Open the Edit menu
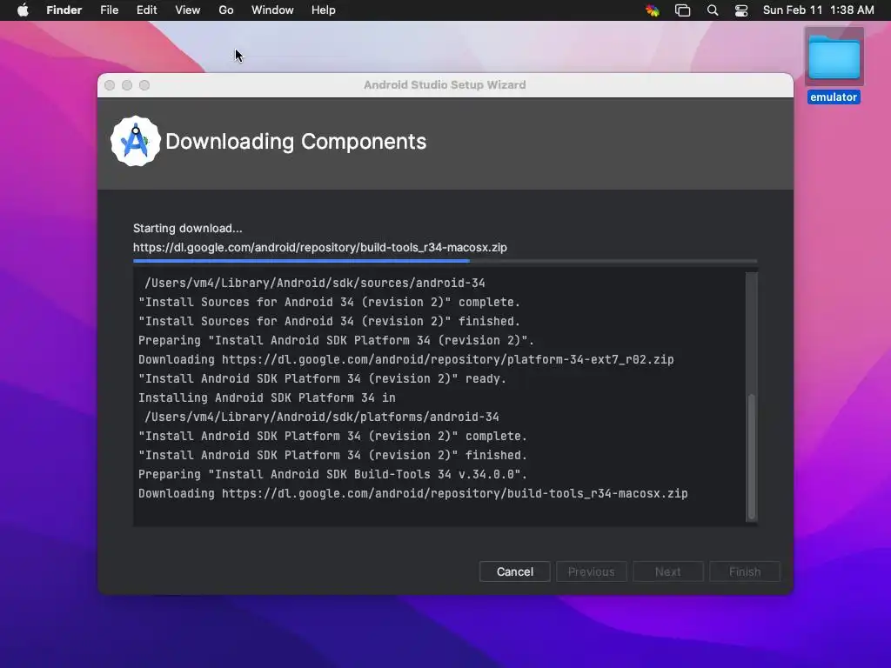This screenshot has height=668, width=891. click(x=146, y=10)
